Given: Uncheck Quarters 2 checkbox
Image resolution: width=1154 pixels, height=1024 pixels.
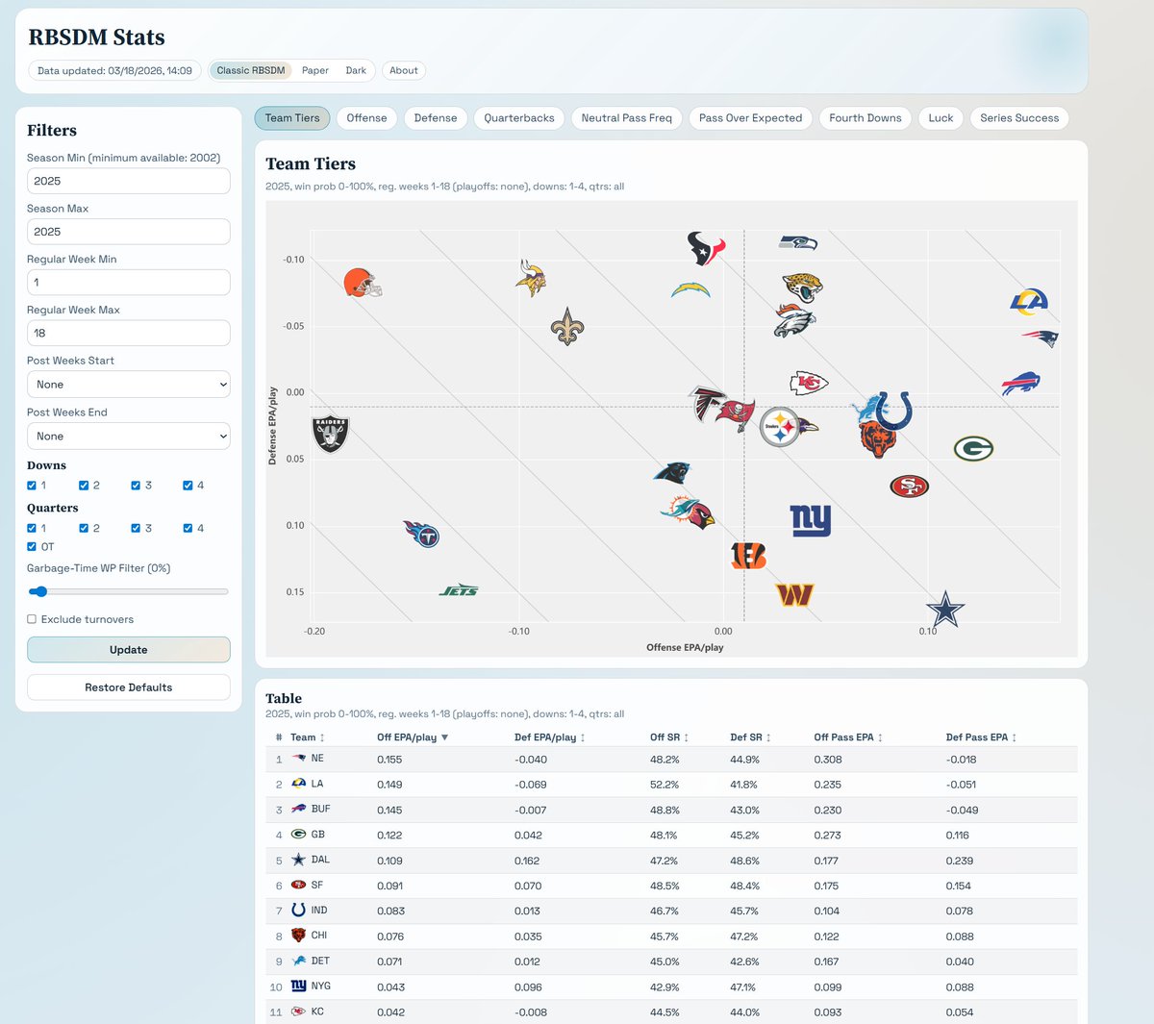Looking at the screenshot, I should click(x=84, y=528).
